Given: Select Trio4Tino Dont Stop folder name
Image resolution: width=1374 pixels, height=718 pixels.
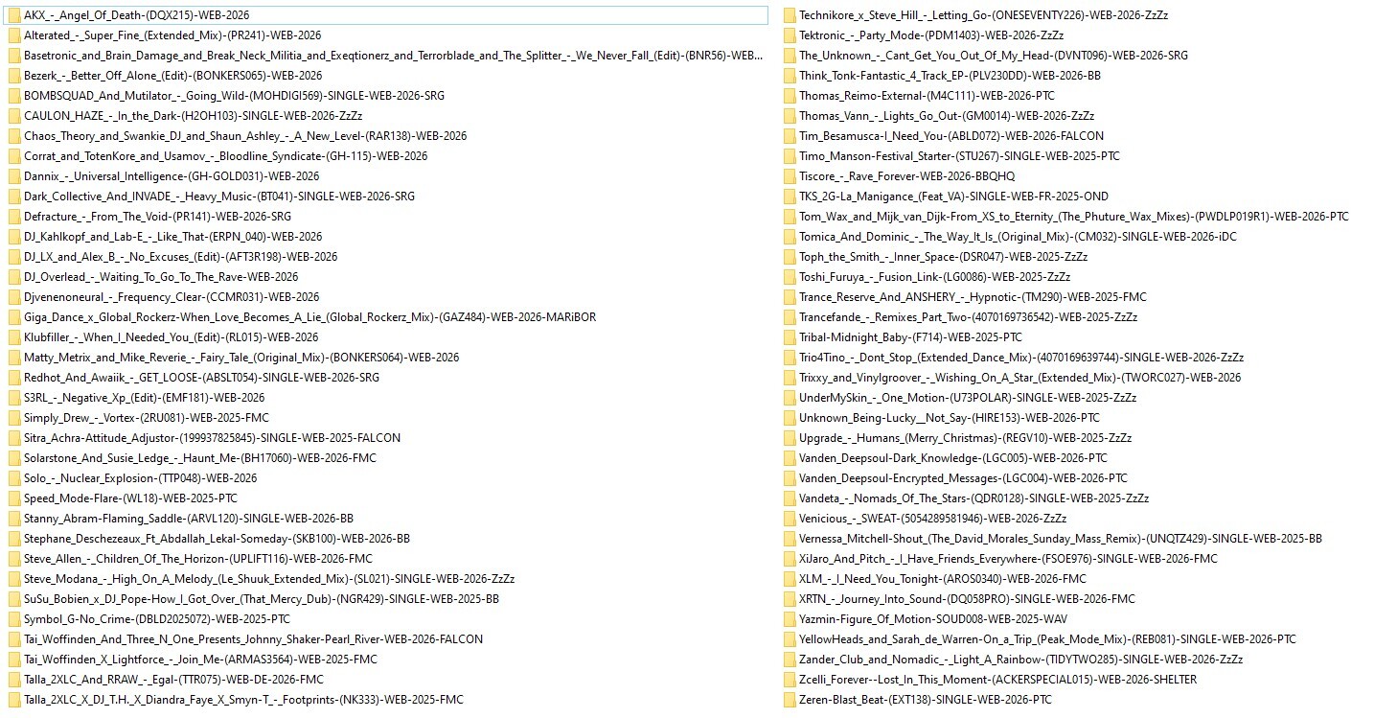Looking at the screenshot, I should pyautogui.click(x=1022, y=358).
